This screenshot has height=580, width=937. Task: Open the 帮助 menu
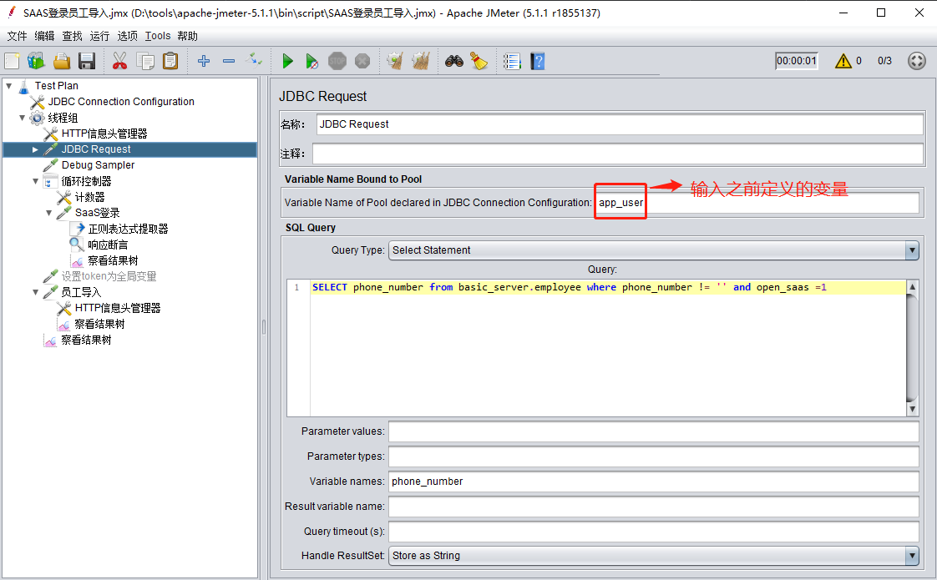[x=188, y=36]
